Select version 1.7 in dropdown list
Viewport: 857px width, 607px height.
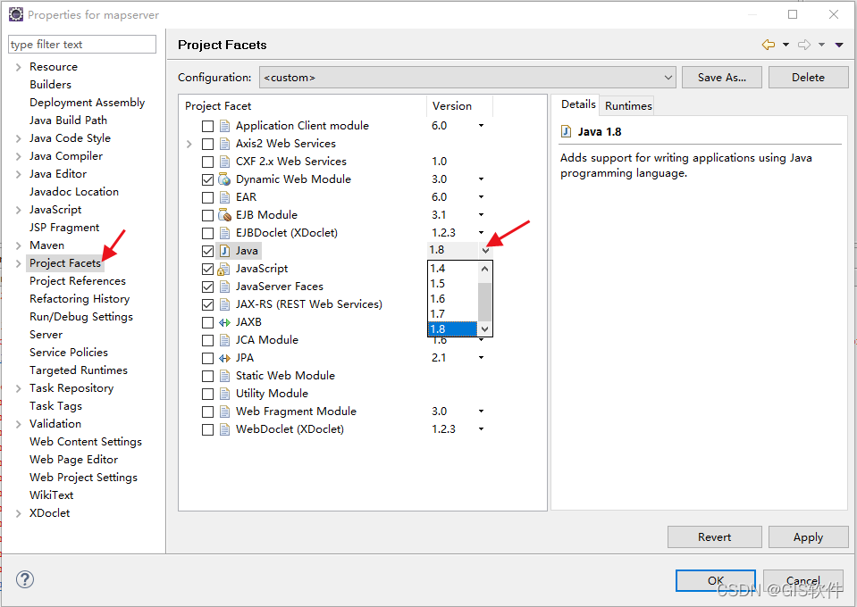[x=452, y=314]
